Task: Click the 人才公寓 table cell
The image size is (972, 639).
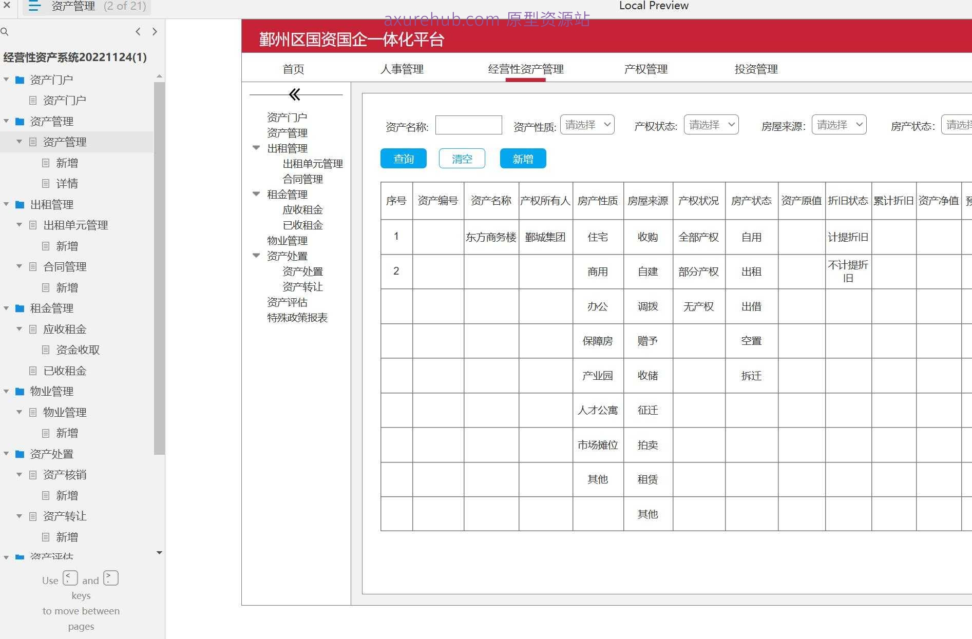Action: pos(598,410)
